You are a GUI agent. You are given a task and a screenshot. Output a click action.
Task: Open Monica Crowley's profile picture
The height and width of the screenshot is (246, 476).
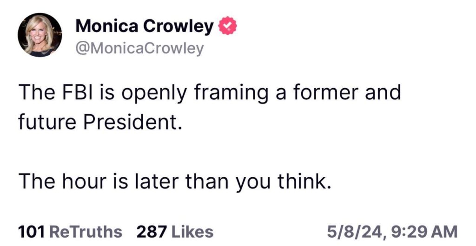(40, 35)
